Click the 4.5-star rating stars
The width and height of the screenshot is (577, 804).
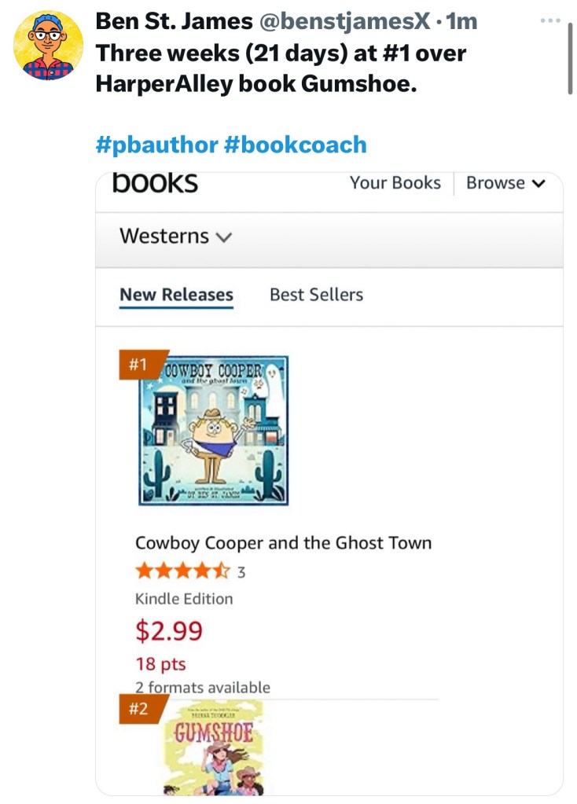click(x=183, y=571)
